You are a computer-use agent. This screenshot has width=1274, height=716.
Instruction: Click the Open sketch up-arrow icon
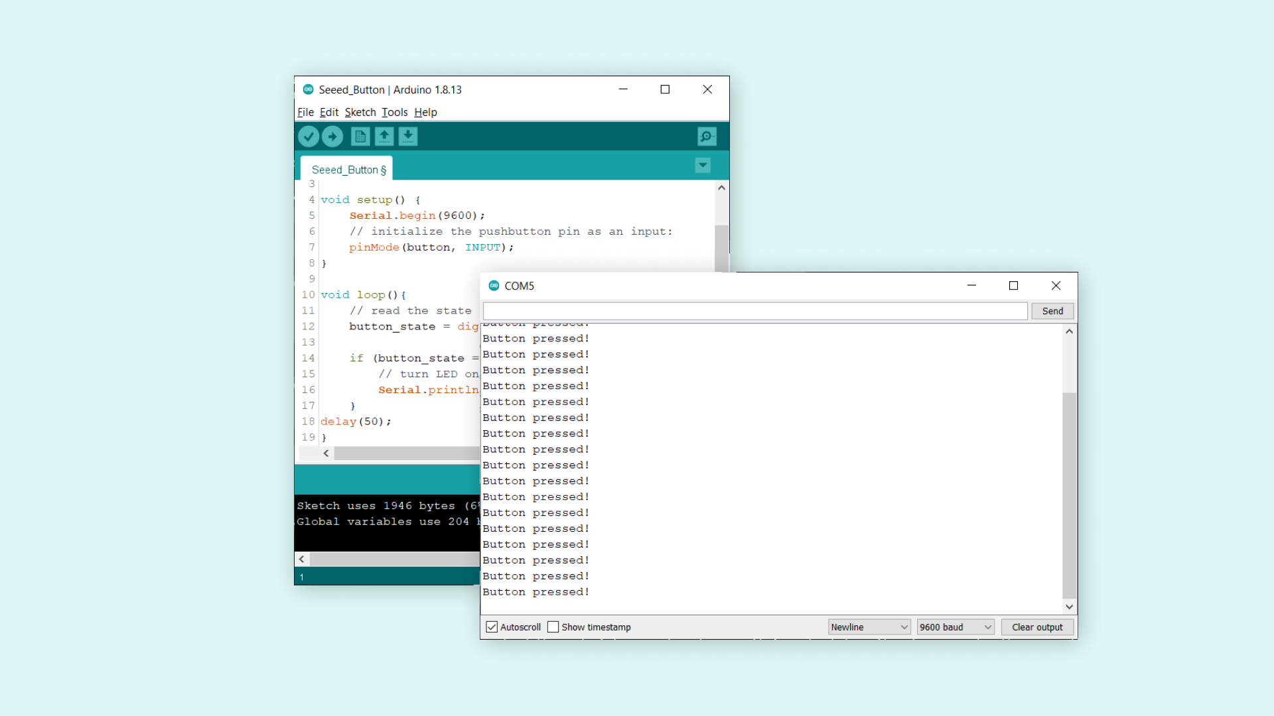pyautogui.click(x=384, y=137)
